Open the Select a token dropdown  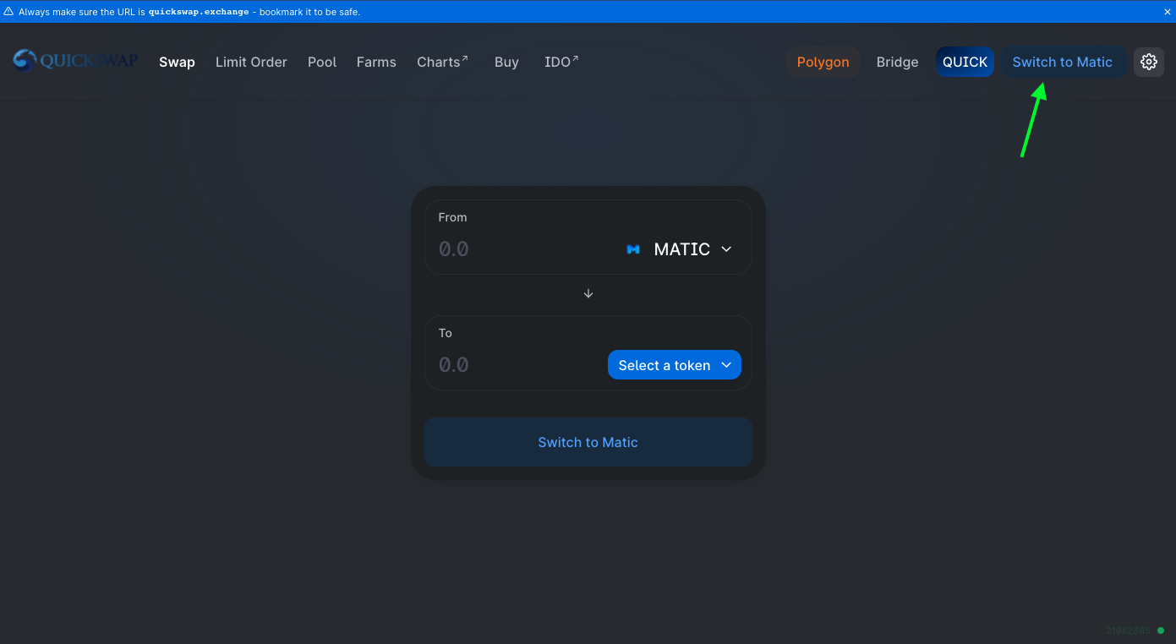coord(675,365)
